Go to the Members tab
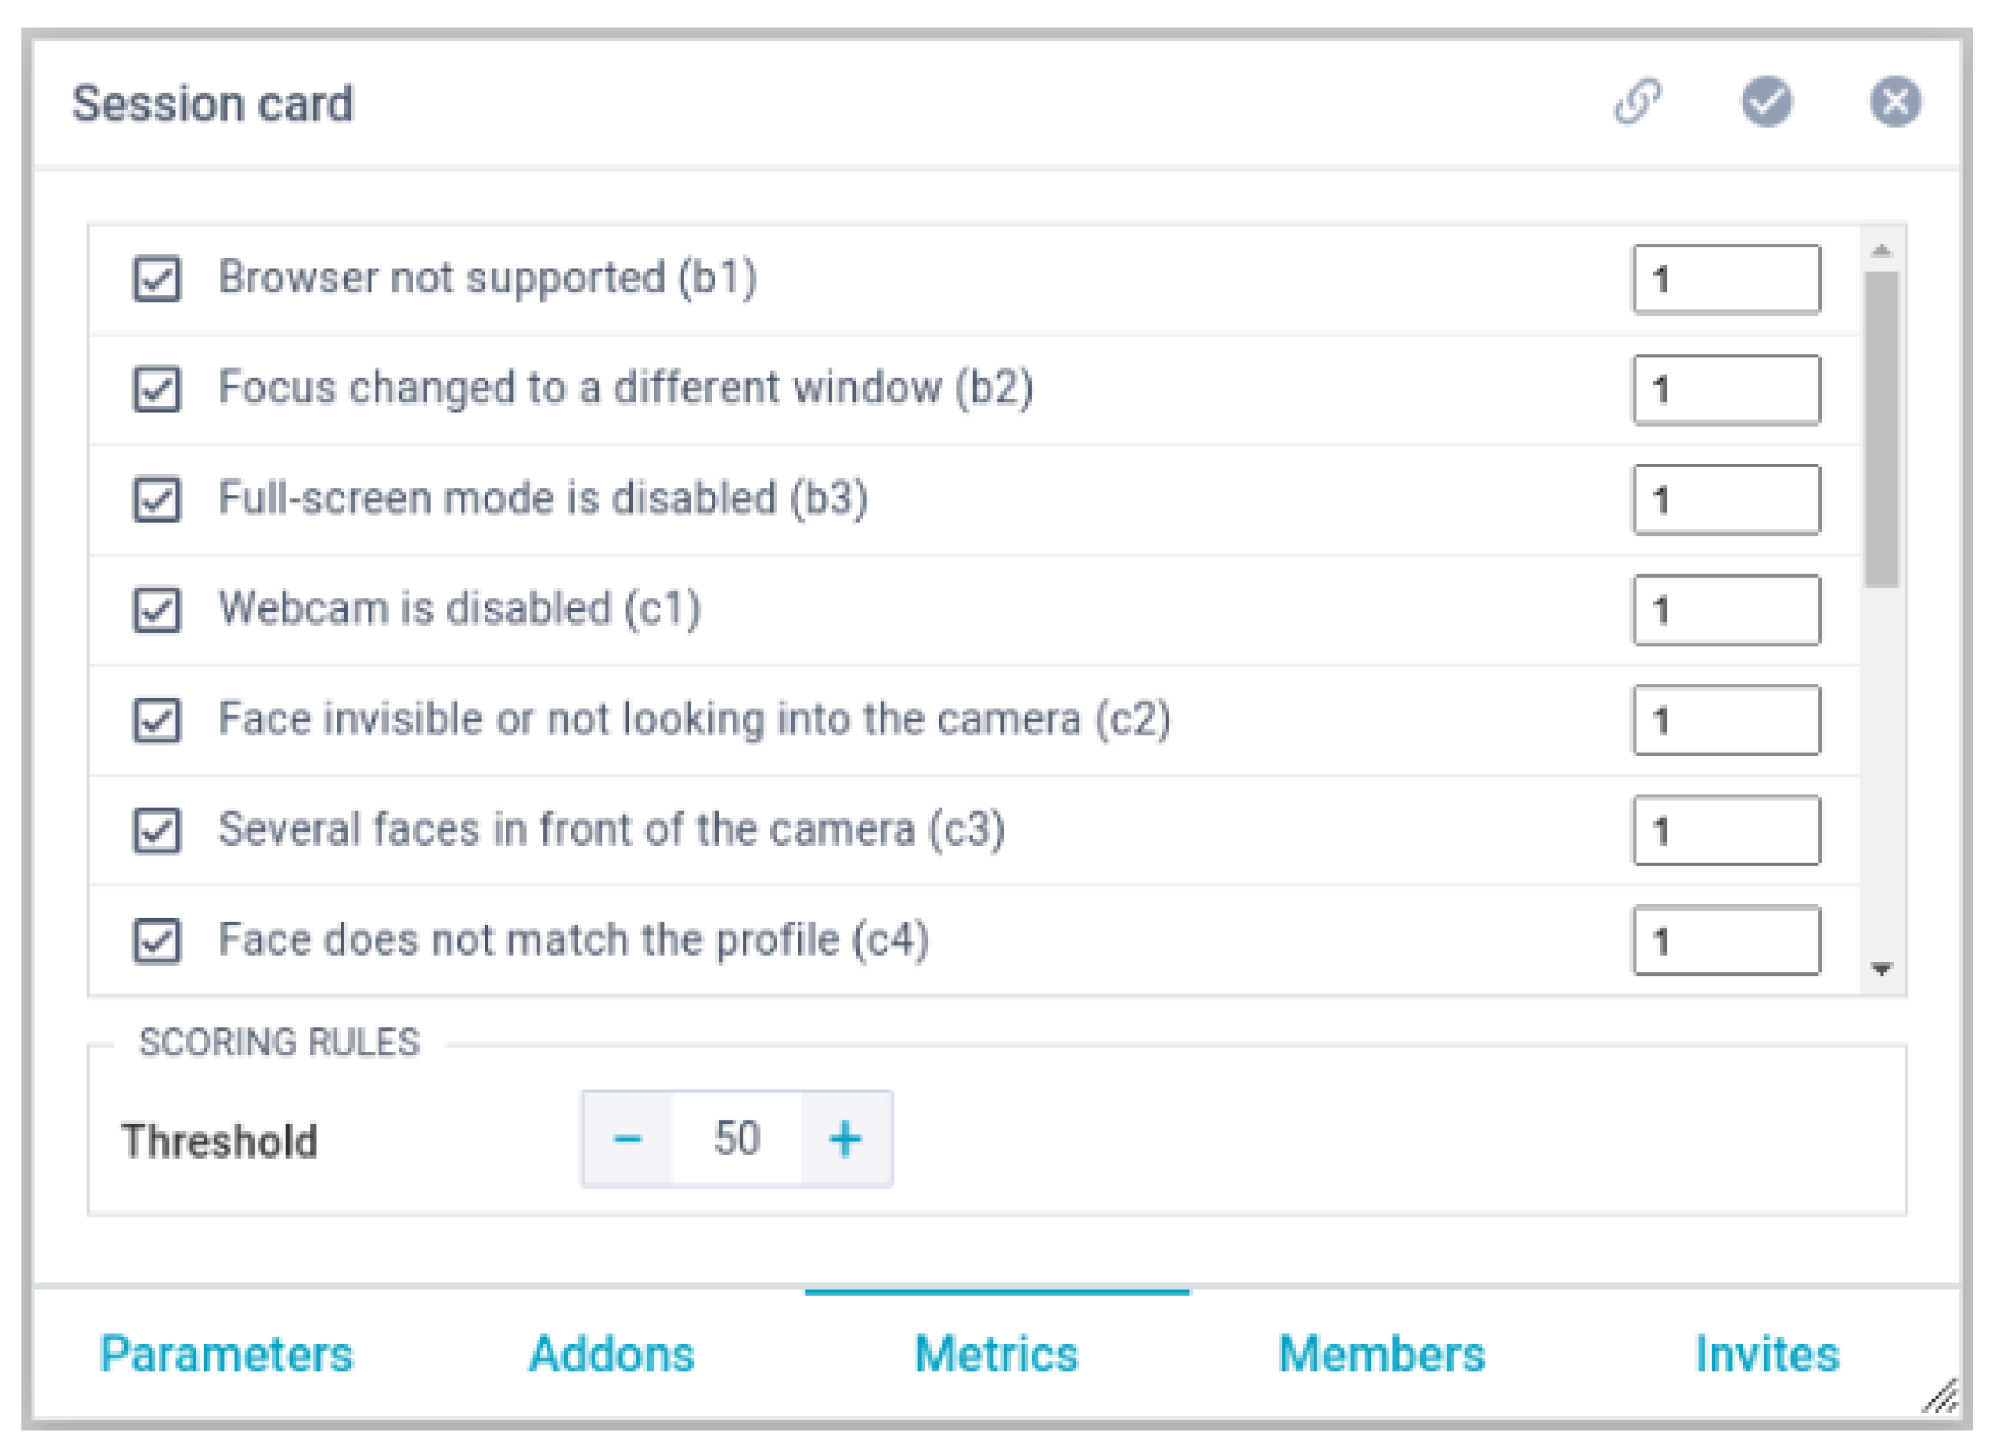Image resolution: width=2004 pixels, height=1454 pixels. click(x=1381, y=1354)
